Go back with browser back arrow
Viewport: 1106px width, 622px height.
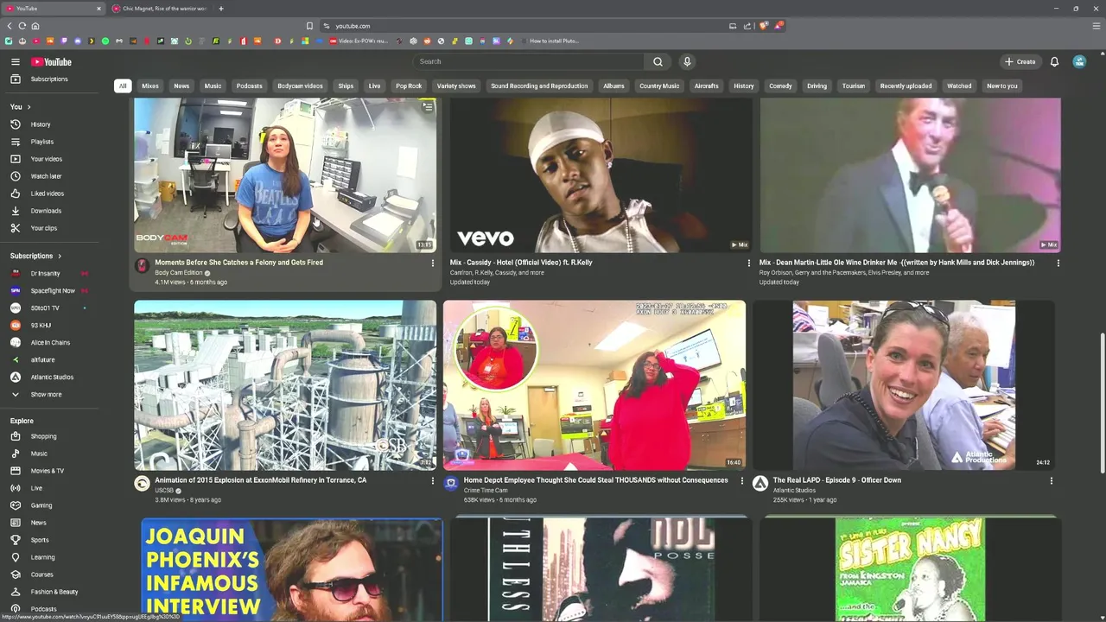click(x=9, y=26)
